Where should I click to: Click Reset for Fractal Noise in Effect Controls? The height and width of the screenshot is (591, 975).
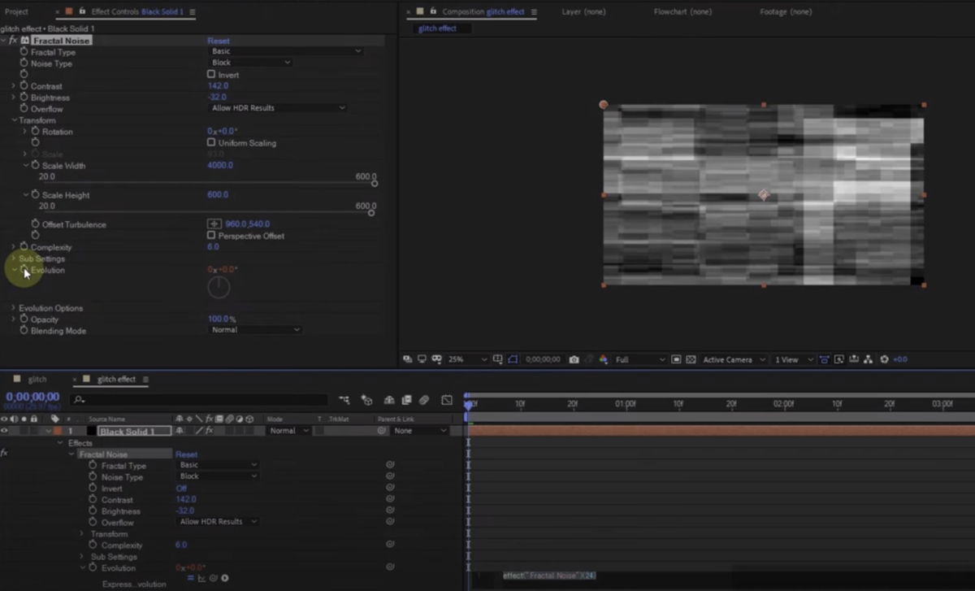[x=219, y=41]
